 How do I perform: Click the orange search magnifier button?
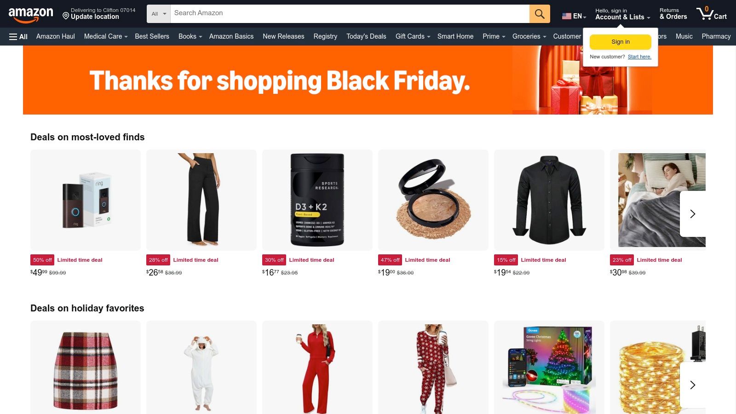coord(540,14)
